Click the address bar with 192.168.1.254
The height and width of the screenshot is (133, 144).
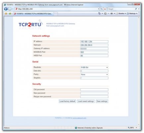pos(56,9)
